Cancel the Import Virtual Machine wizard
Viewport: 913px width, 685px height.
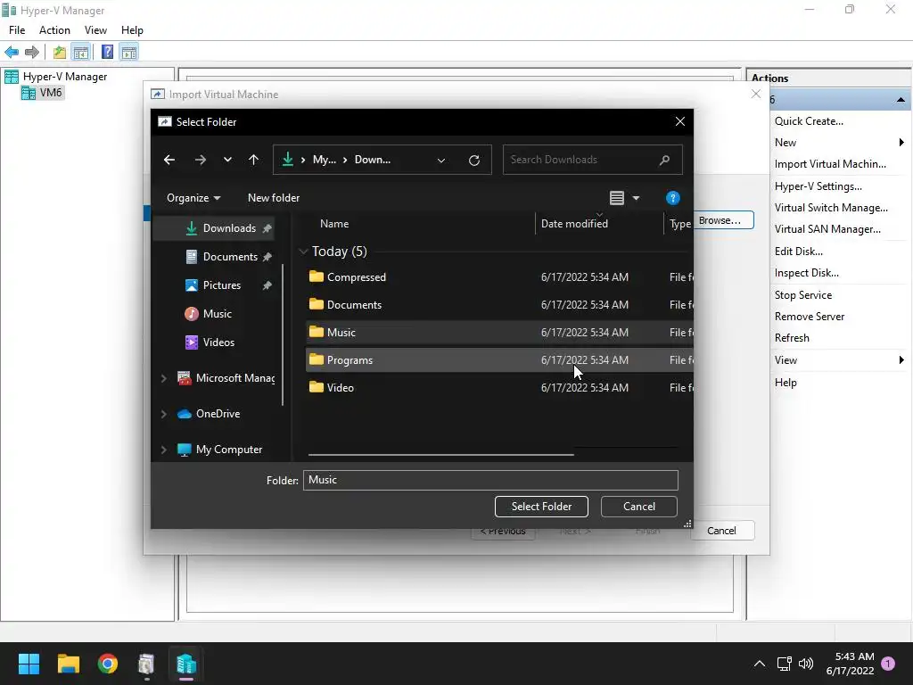click(x=722, y=531)
